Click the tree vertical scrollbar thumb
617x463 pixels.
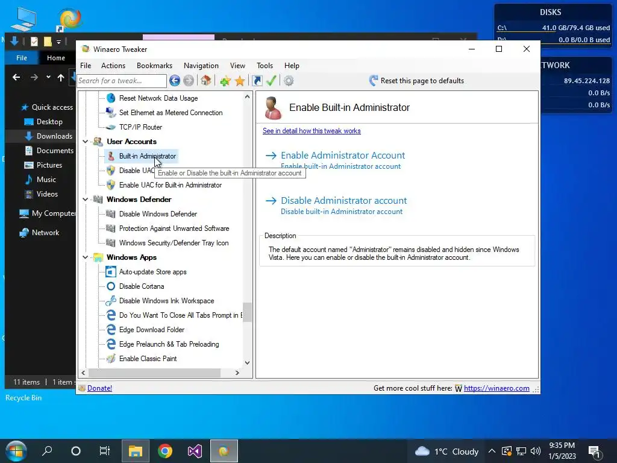click(x=247, y=312)
